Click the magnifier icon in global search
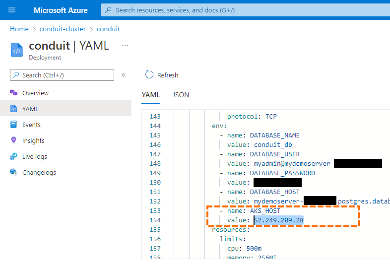The width and height of the screenshot is (390, 268). tap(108, 10)
